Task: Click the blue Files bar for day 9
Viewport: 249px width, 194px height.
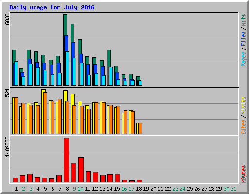Action: 73,50
